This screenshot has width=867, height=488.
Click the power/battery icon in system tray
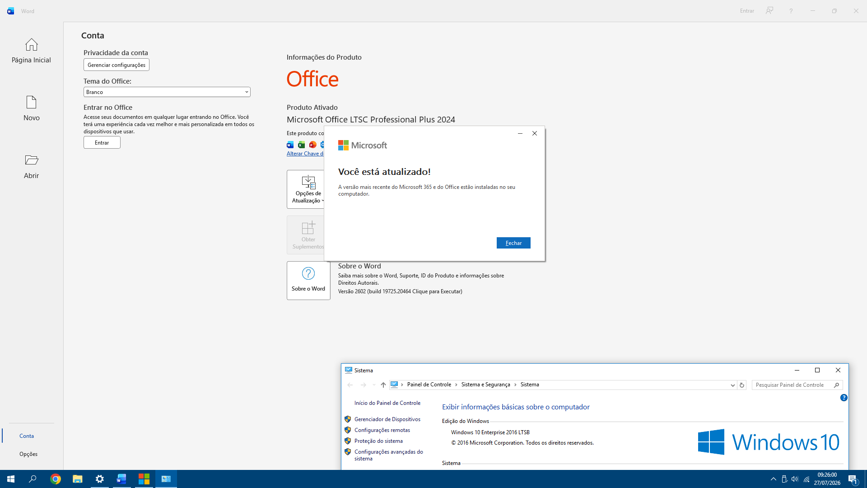click(784, 479)
